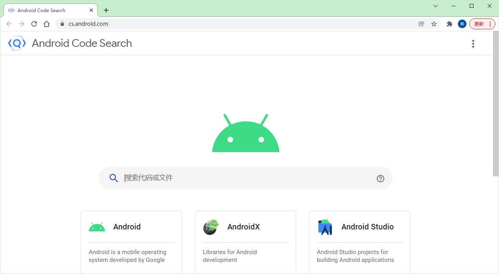Image resolution: width=499 pixels, height=274 pixels.
Task: Click the site lock security icon
Action: (x=62, y=24)
